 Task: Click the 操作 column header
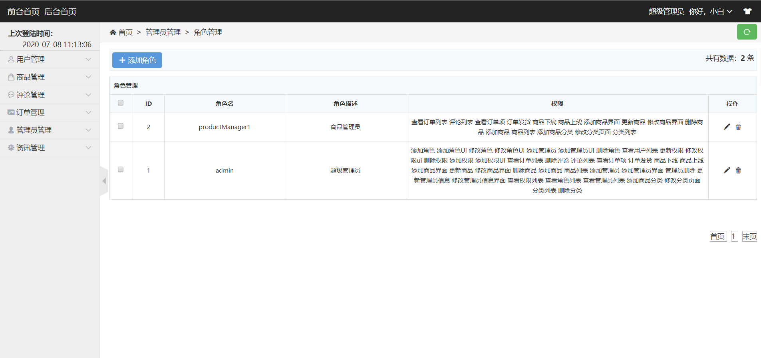[732, 103]
